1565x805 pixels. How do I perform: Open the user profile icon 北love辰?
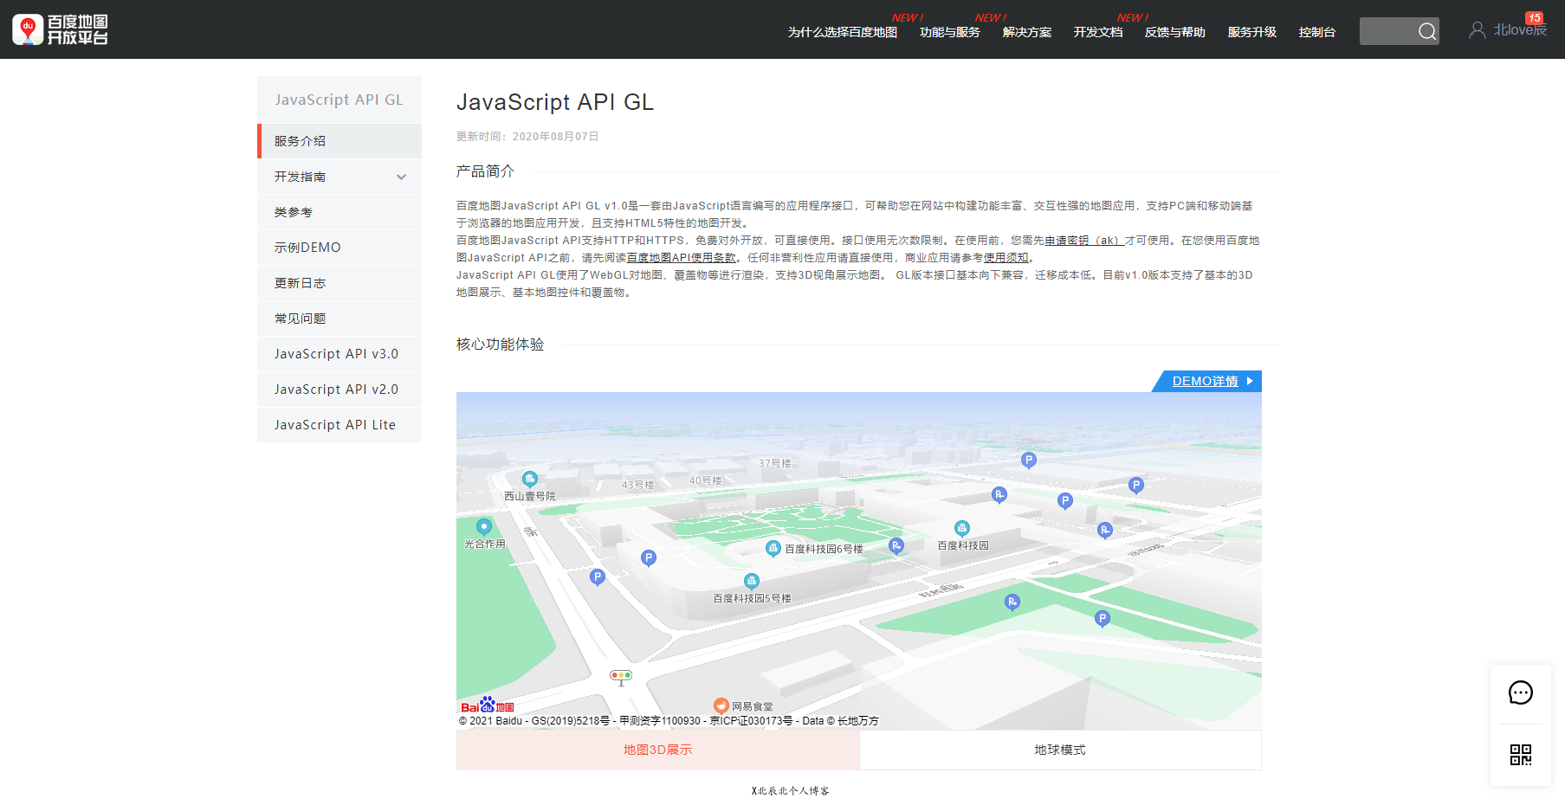[x=1477, y=29]
